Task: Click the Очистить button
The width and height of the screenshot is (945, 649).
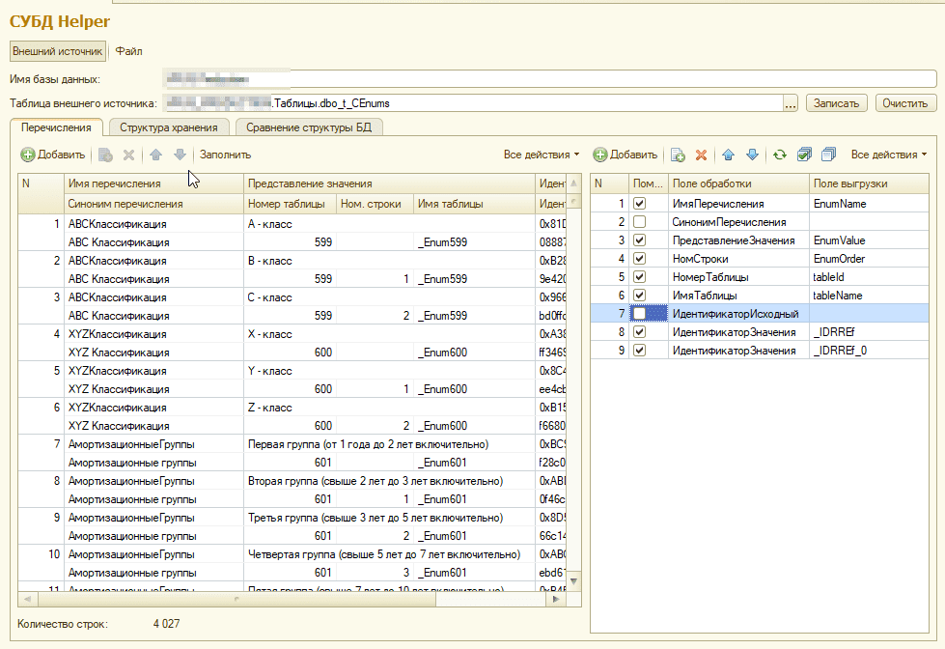Action: point(905,103)
